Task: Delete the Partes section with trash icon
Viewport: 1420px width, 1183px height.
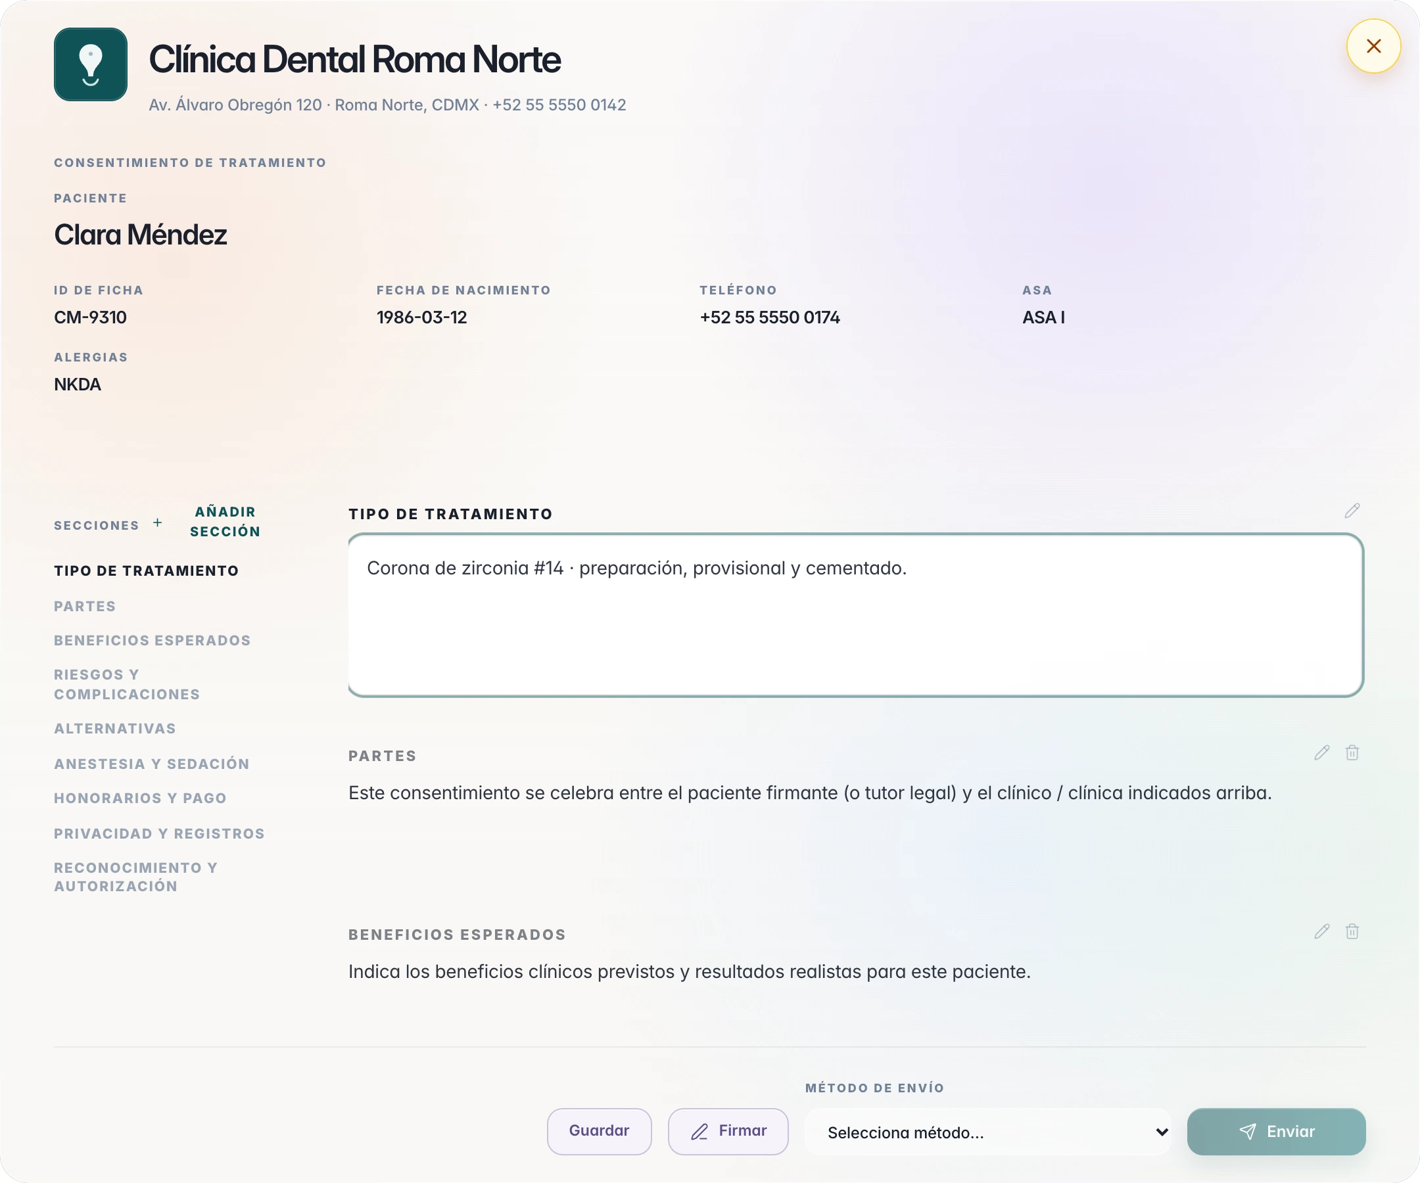Action: click(x=1352, y=753)
